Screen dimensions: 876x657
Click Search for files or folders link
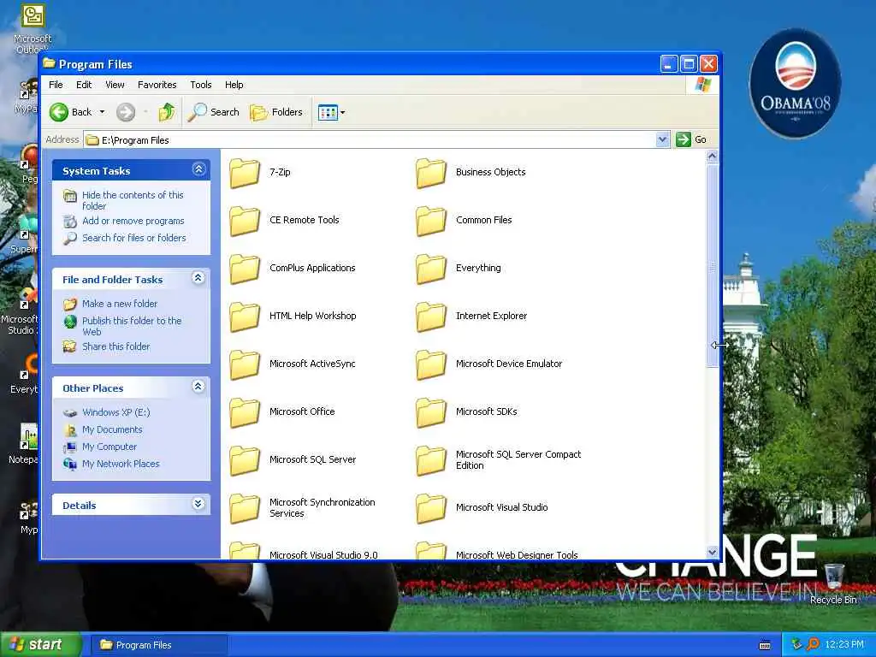click(x=134, y=238)
